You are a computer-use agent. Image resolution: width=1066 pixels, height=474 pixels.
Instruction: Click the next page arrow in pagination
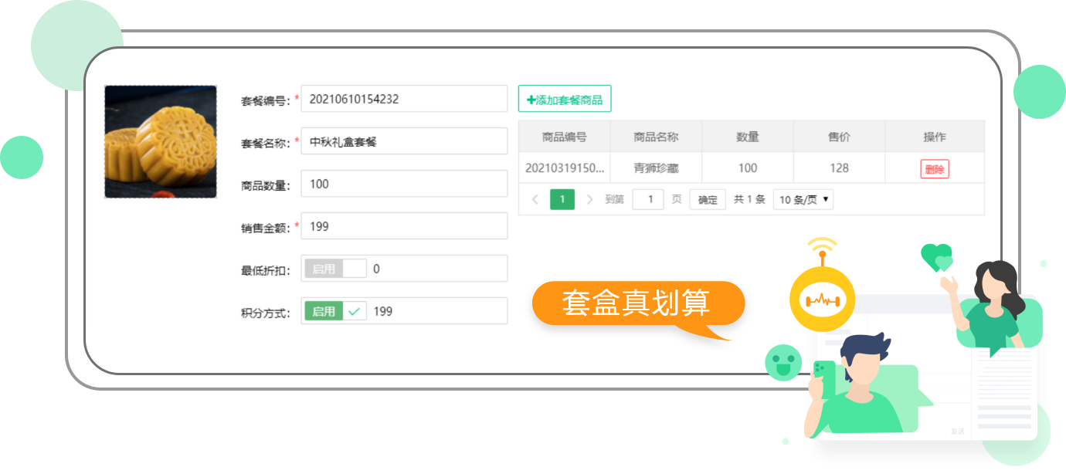pyautogui.click(x=589, y=199)
